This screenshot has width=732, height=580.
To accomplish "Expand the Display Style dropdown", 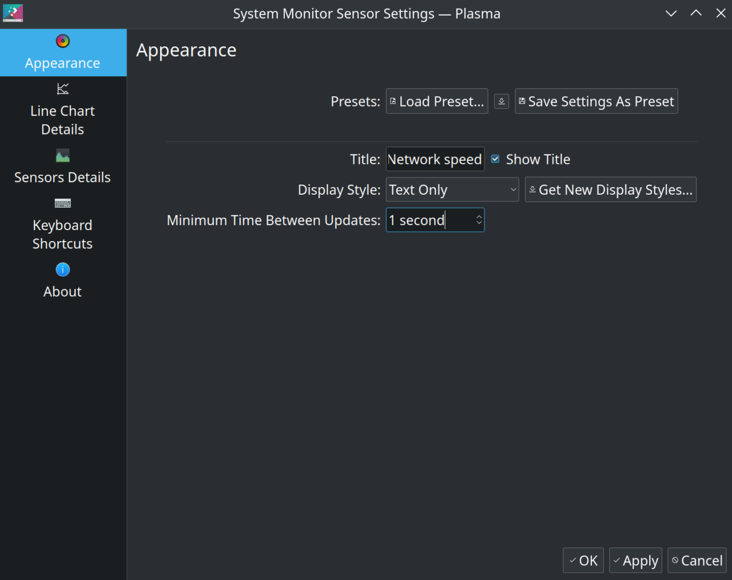I will (x=452, y=190).
